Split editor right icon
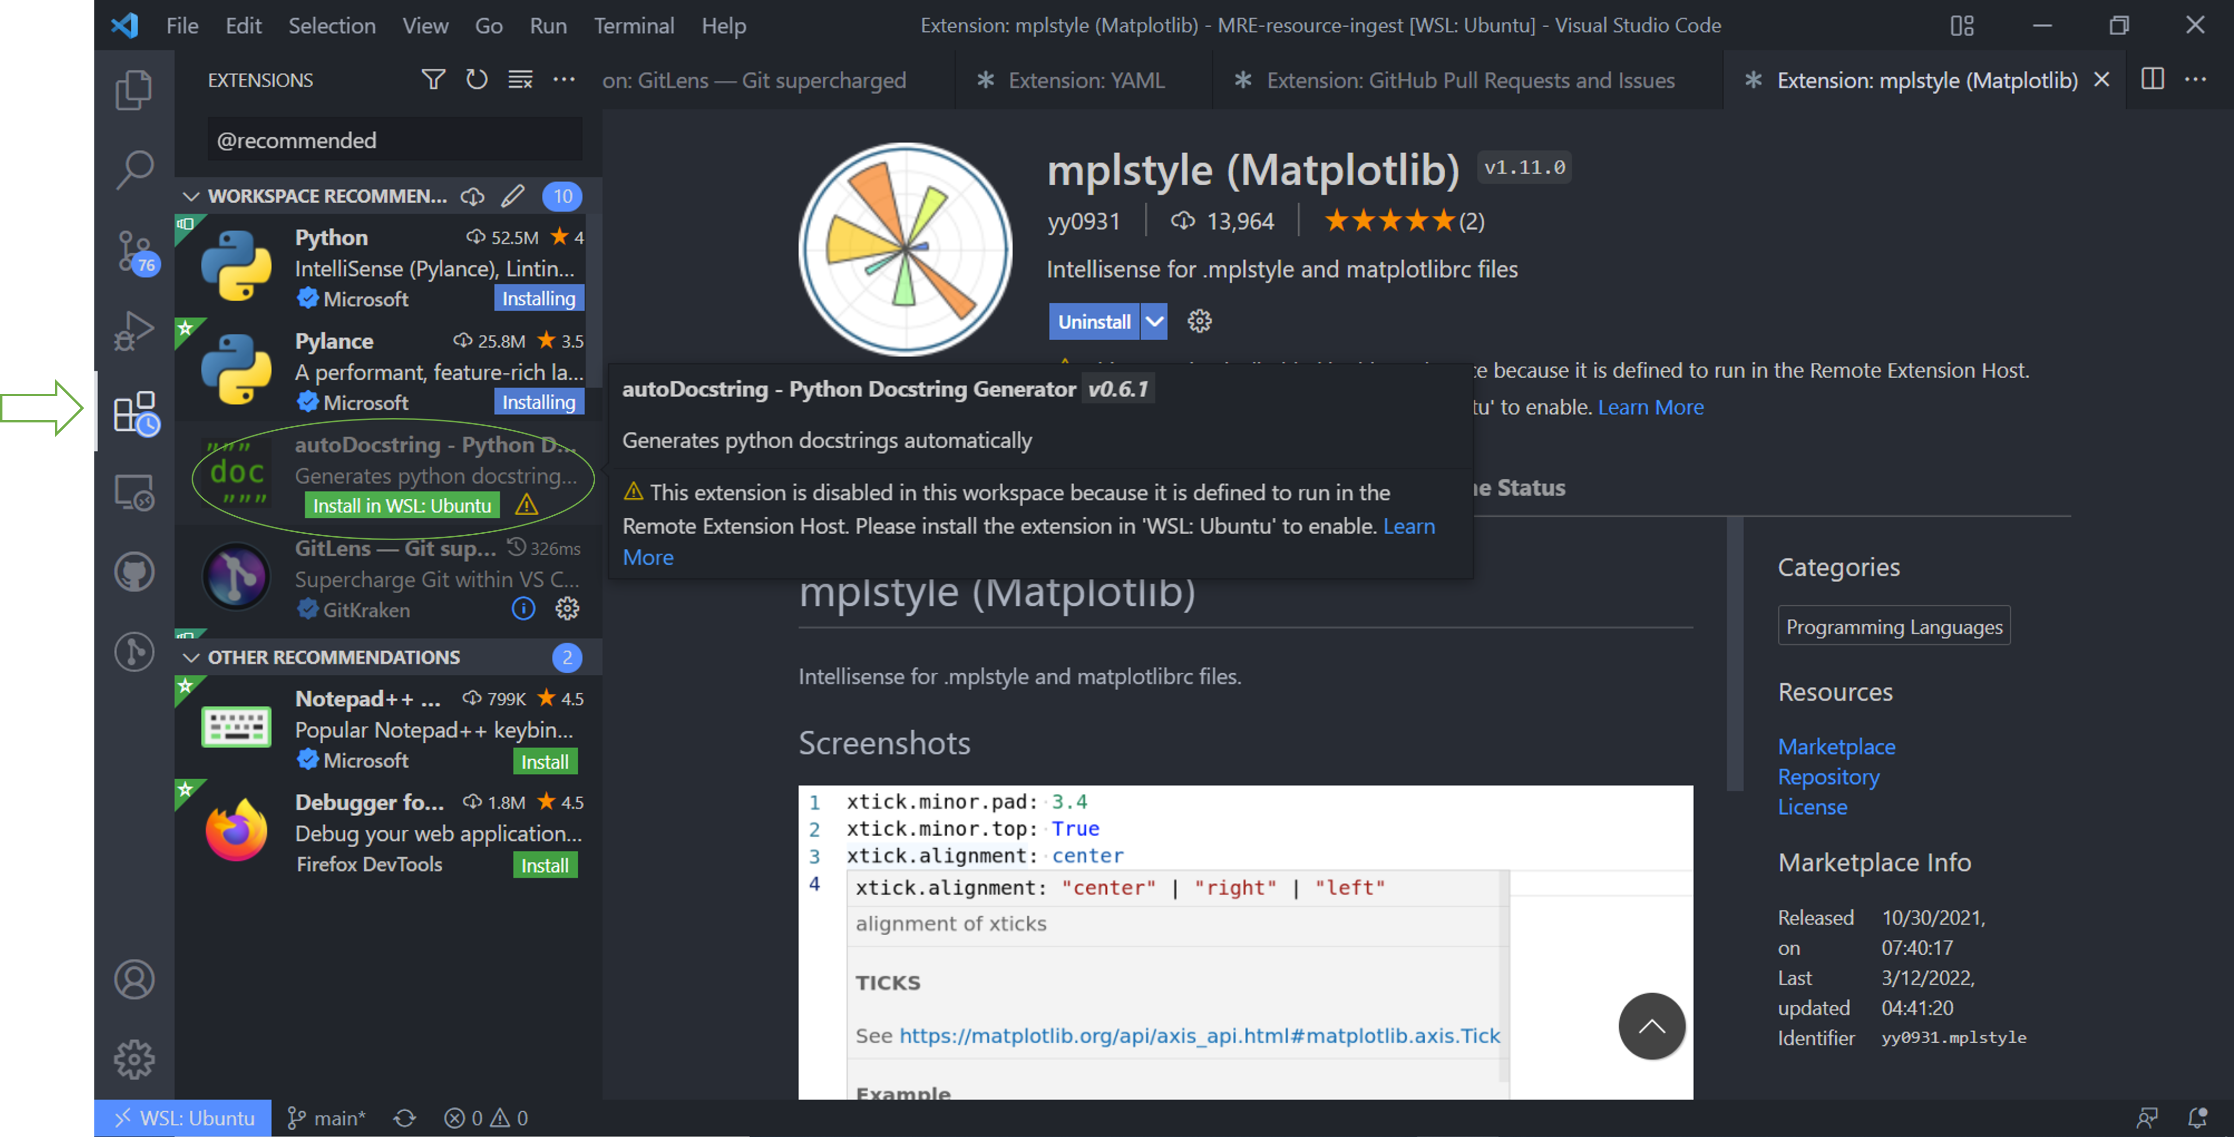2234x1137 pixels. pyautogui.click(x=2152, y=79)
